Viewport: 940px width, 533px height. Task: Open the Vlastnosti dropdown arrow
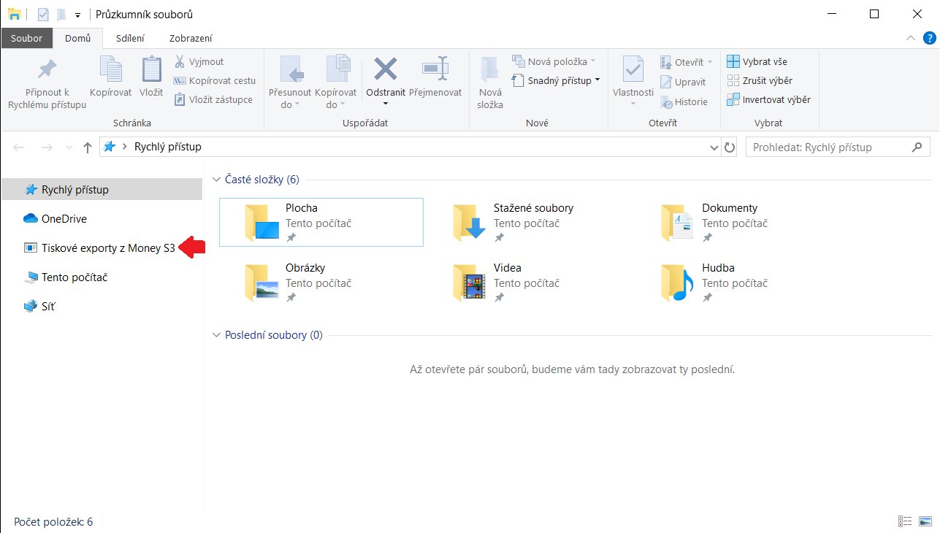[x=633, y=103]
